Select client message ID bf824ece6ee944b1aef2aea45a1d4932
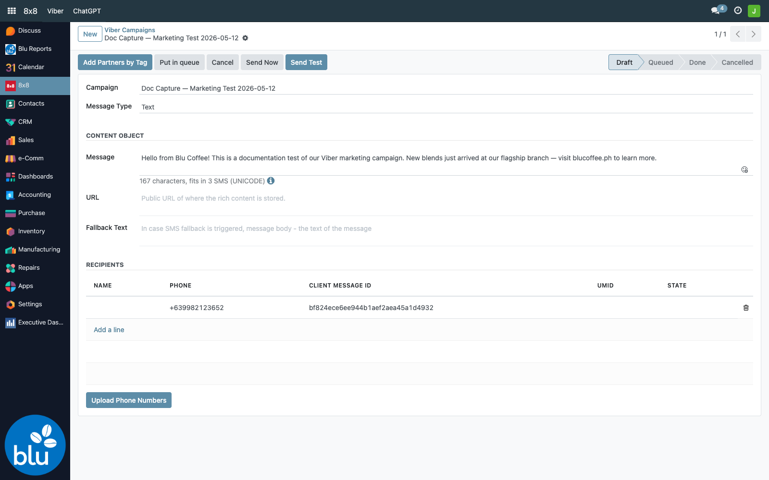Image resolution: width=769 pixels, height=480 pixels. click(x=371, y=308)
